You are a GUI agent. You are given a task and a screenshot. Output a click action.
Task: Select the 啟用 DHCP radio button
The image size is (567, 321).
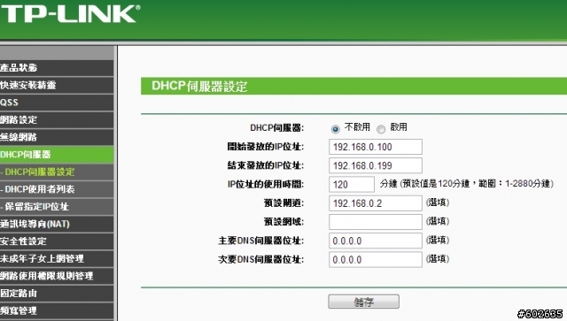[381, 129]
